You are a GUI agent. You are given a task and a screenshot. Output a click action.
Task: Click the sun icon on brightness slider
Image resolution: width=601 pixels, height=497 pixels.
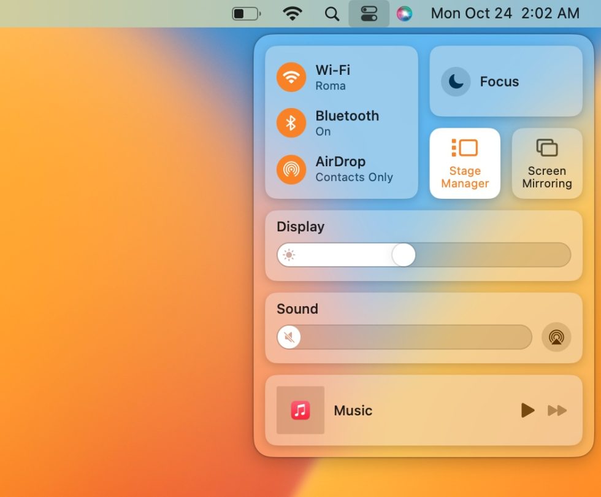click(x=289, y=255)
